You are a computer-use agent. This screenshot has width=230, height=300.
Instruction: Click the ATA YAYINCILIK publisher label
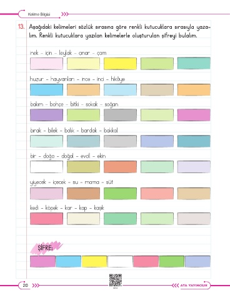(x=194, y=286)
